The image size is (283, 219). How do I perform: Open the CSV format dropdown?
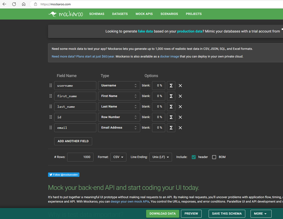(x=118, y=157)
